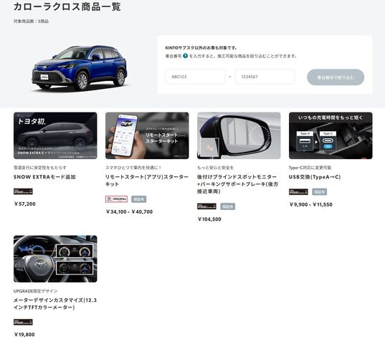Screen dimensions: 385x344
Task: Select the blind spot mirror product thumbnail
Action: tap(239, 135)
